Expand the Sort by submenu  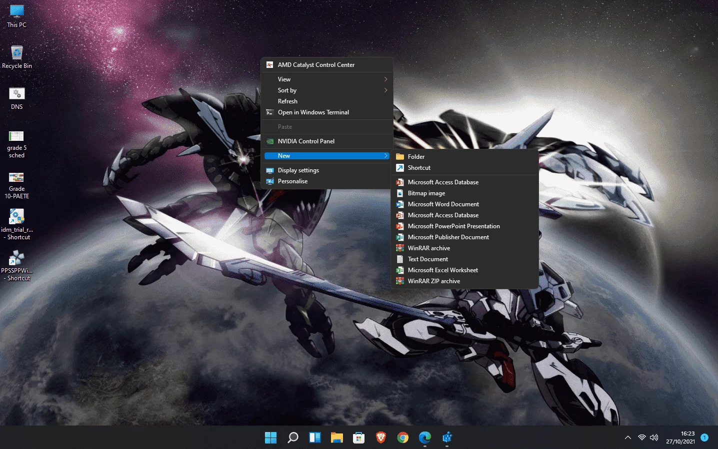[327, 90]
